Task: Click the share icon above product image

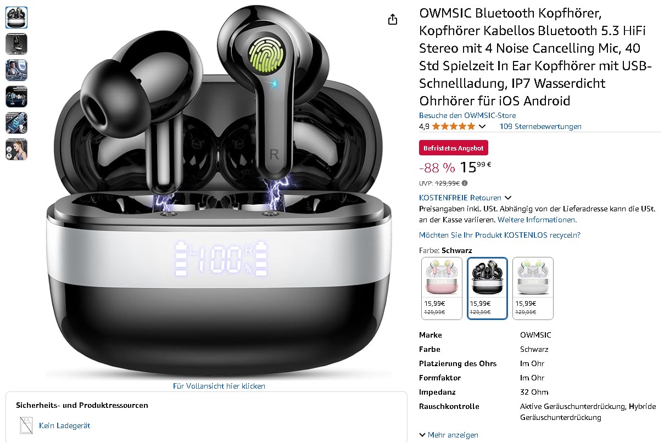Action: (392, 19)
